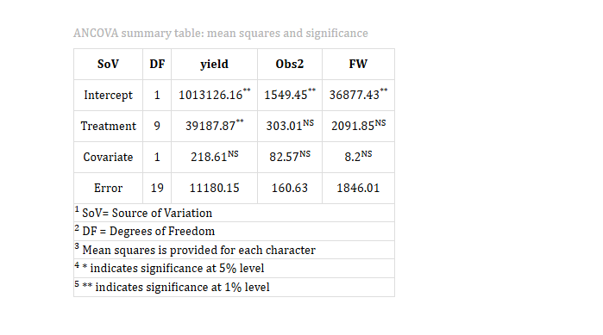603x335 pixels.
Task: Select the Treatment row label
Action: click(108, 127)
